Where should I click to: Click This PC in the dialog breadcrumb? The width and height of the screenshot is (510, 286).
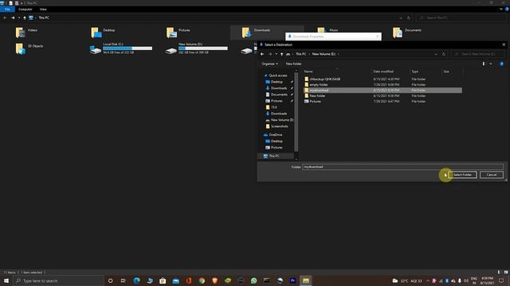pos(301,54)
